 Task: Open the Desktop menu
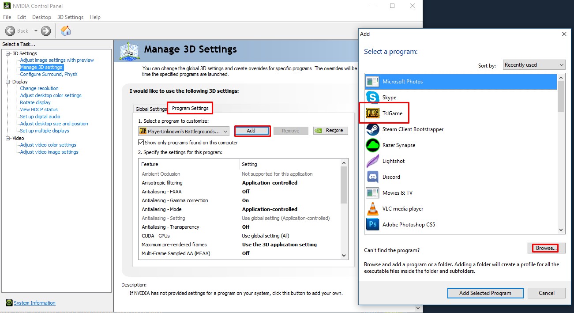(x=41, y=17)
